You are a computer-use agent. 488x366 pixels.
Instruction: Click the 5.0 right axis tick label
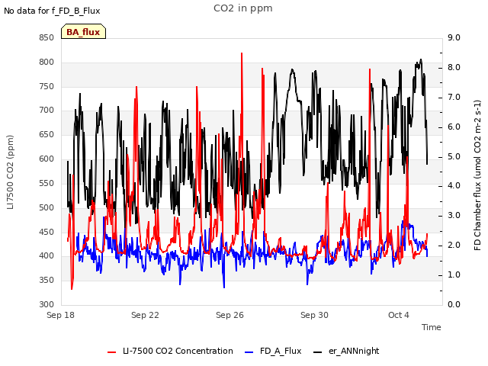(454, 156)
